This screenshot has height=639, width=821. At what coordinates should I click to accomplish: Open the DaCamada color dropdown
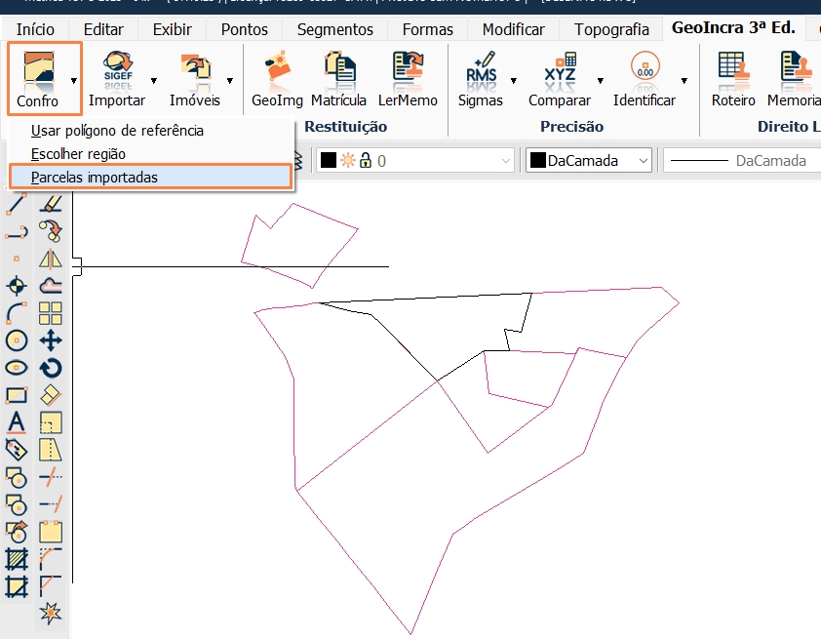642,159
